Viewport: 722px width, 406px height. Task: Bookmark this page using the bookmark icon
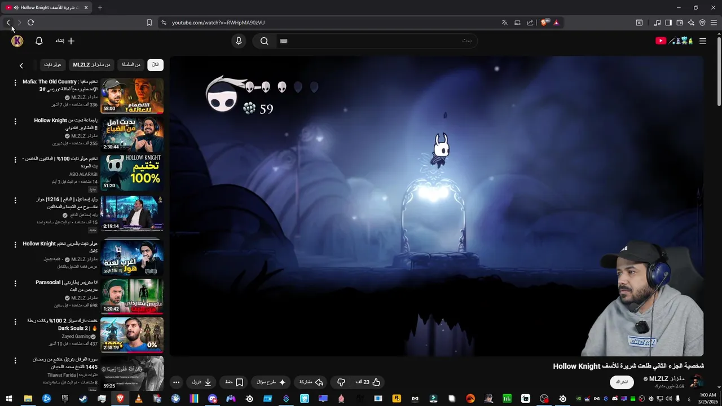click(149, 23)
